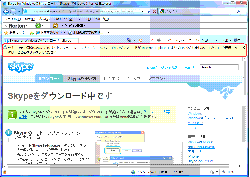Image resolution: width=250 pixels, height=177 pixels.
Task: Click the Refresh page icon
Action: pos(148,11)
